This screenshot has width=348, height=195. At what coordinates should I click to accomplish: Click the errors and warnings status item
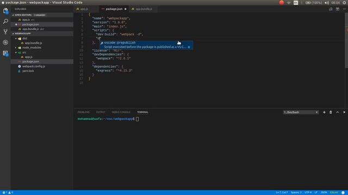[8, 193]
